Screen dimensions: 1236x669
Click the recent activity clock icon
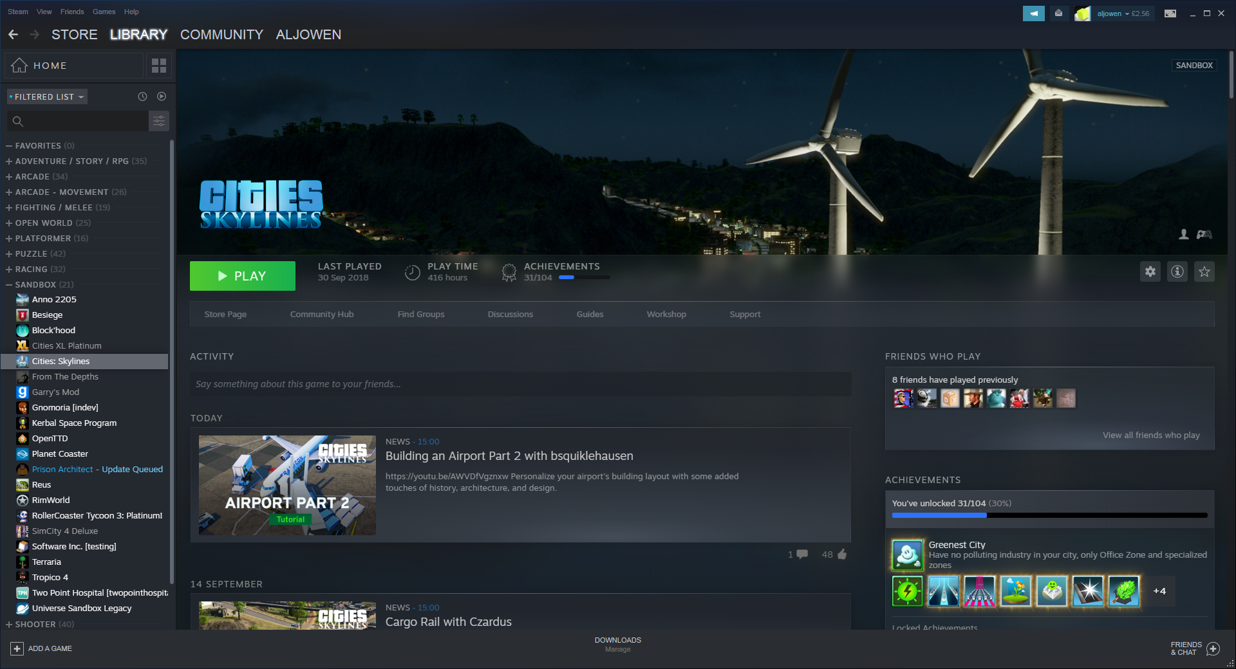(142, 96)
